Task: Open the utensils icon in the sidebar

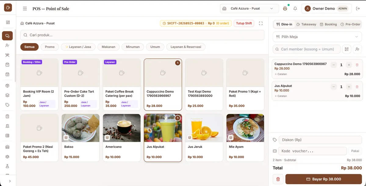Action: tap(7, 55)
